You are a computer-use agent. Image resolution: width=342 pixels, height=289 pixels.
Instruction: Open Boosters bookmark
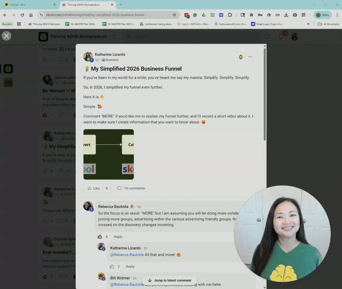[x=7, y=24]
